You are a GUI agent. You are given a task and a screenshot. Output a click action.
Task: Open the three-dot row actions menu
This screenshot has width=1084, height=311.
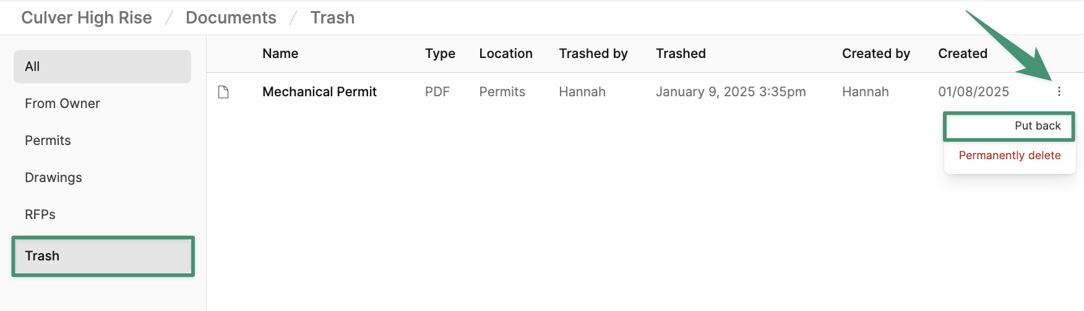(x=1059, y=91)
